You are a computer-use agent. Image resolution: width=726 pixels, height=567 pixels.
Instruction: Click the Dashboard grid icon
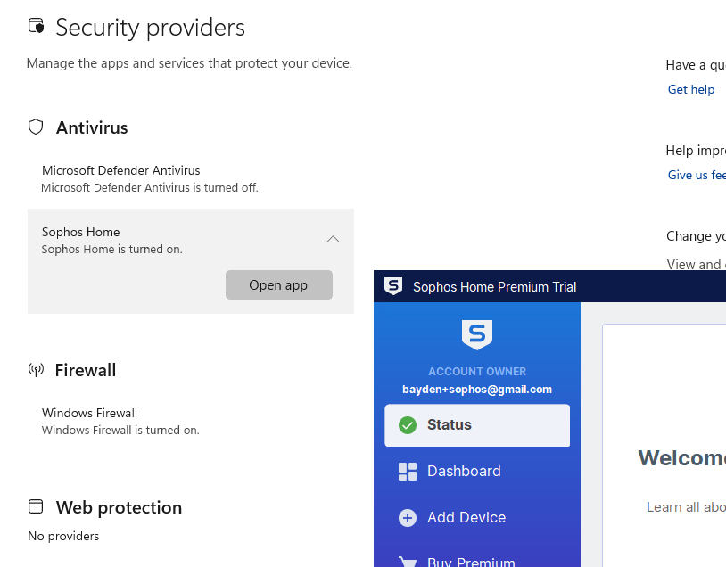(x=408, y=472)
